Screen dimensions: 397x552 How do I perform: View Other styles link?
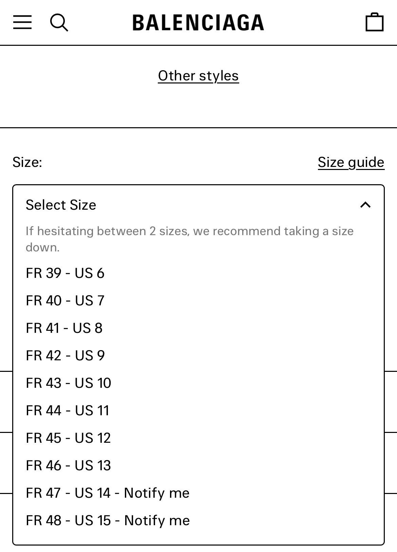(x=198, y=76)
